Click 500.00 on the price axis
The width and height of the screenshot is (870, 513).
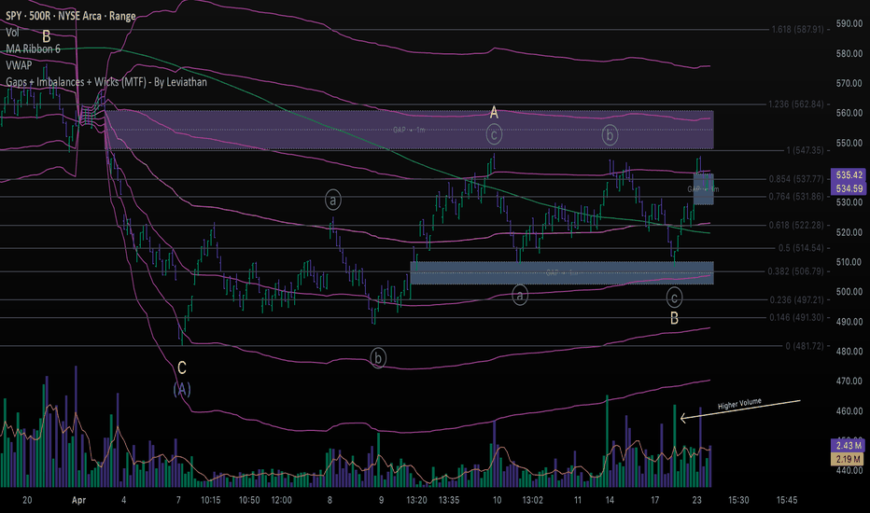point(849,292)
